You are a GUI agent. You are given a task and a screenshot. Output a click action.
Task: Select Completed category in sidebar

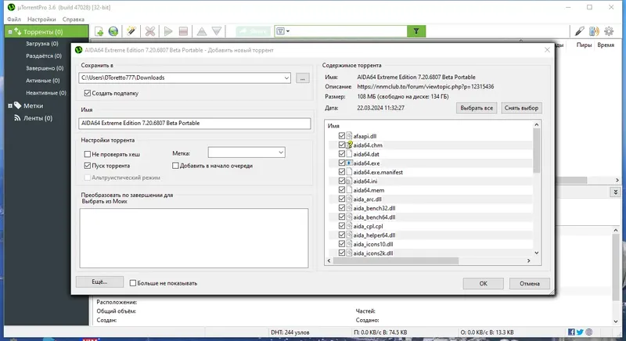tap(45, 68)
